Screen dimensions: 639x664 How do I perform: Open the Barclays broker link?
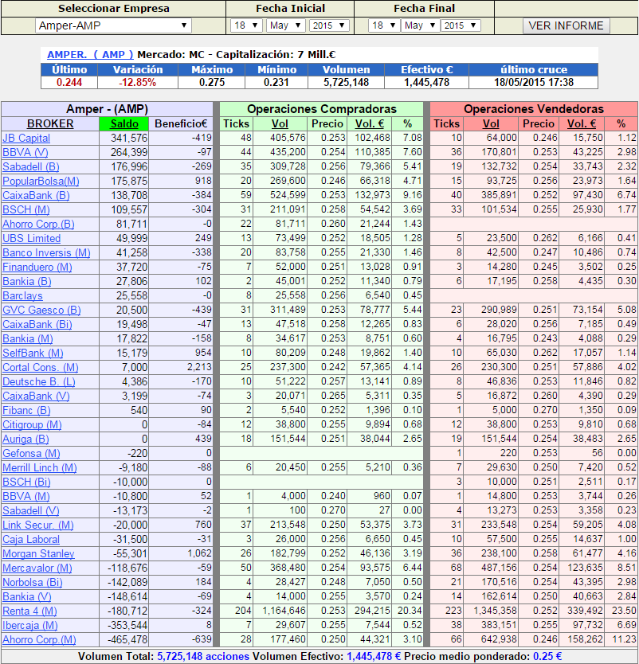coord(22,296)
